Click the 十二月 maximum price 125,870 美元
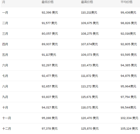The width and height of the screenshot is (140, 134). point(90,129)
